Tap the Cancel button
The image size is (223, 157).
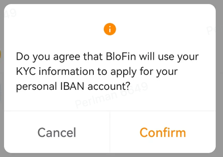click(x=57, y=132)
